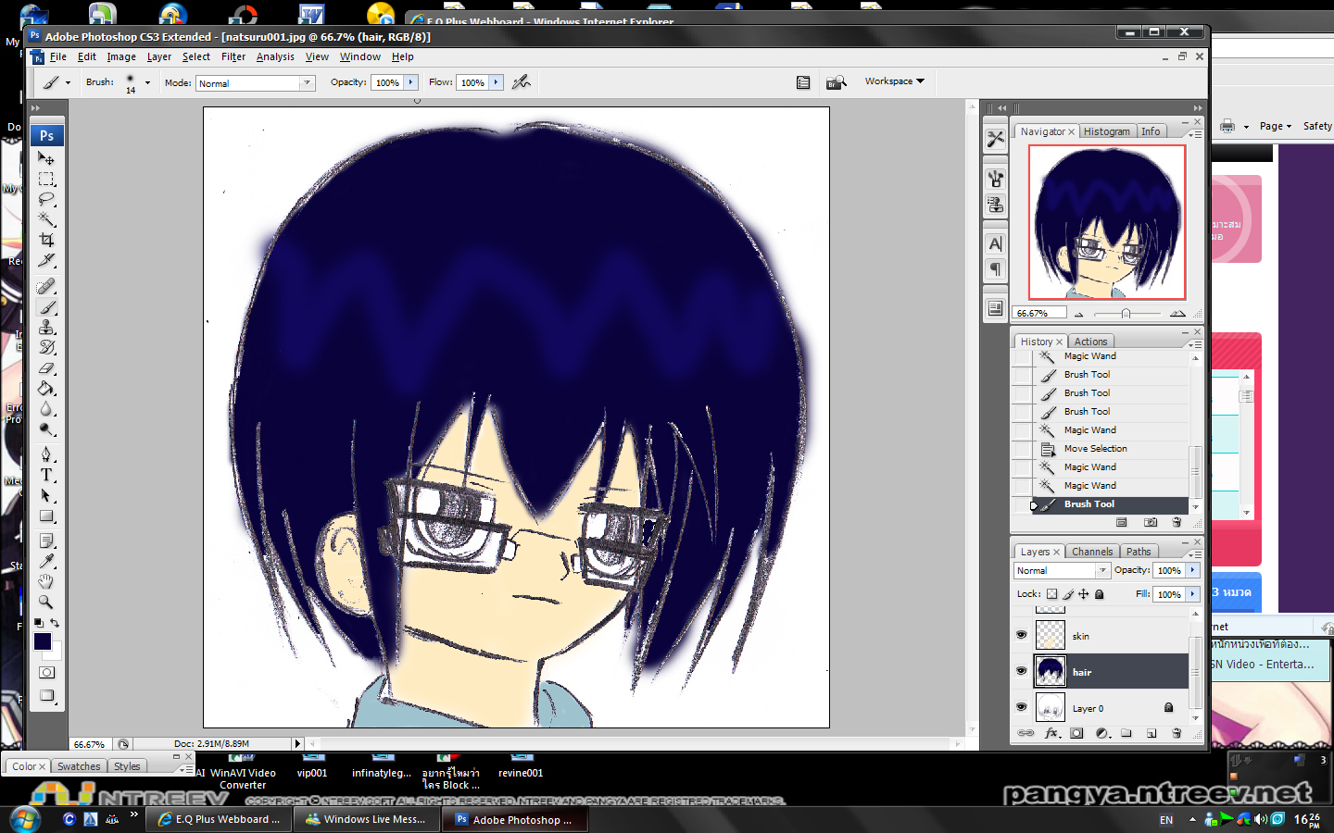The height and width of the screenshot is (833, 1334).
Task: Select the Notes tool
Action: click(x=46, y=541)
